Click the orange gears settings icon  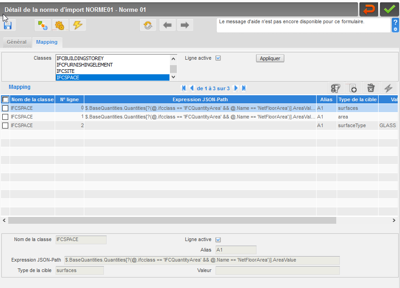tap(60, 25)
